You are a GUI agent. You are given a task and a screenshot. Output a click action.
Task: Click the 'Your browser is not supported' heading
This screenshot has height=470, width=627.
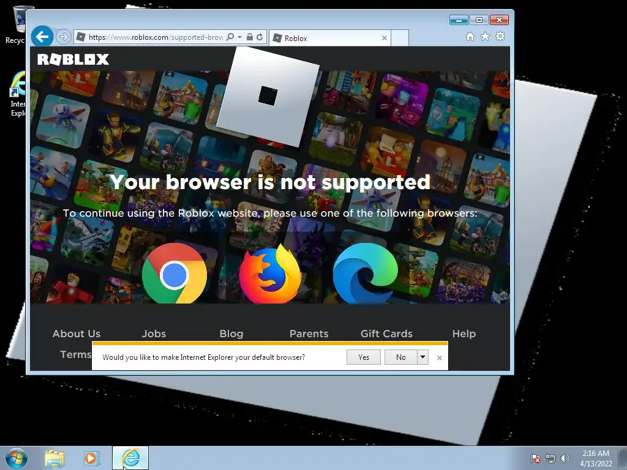(270, 182)
